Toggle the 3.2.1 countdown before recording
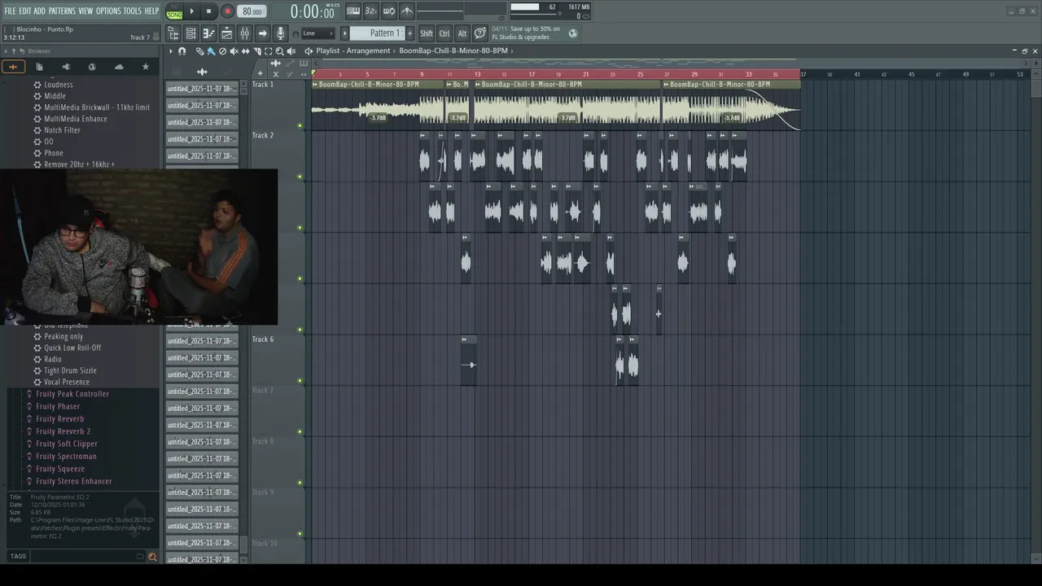 [x=370, y=11]
